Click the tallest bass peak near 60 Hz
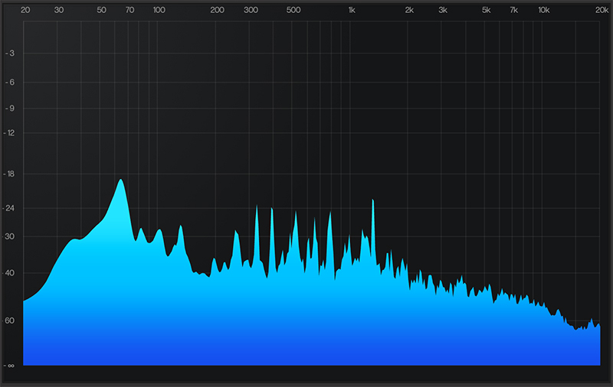 point(121,181)
